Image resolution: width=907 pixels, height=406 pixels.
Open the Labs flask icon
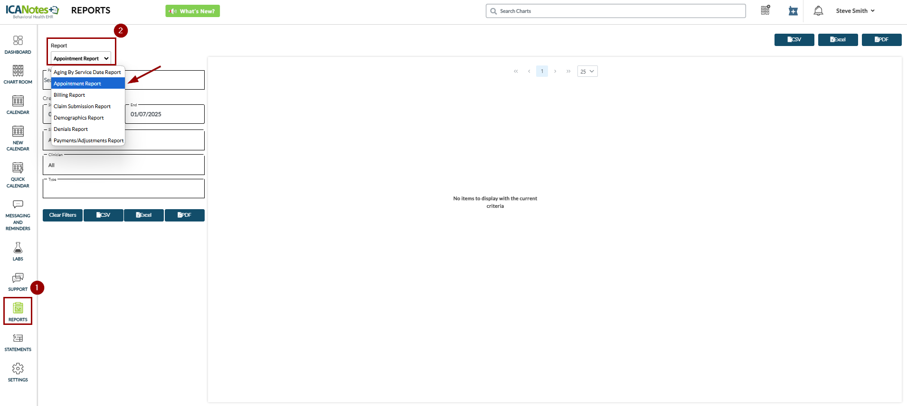pyautogui.click(x=18, y=251)
